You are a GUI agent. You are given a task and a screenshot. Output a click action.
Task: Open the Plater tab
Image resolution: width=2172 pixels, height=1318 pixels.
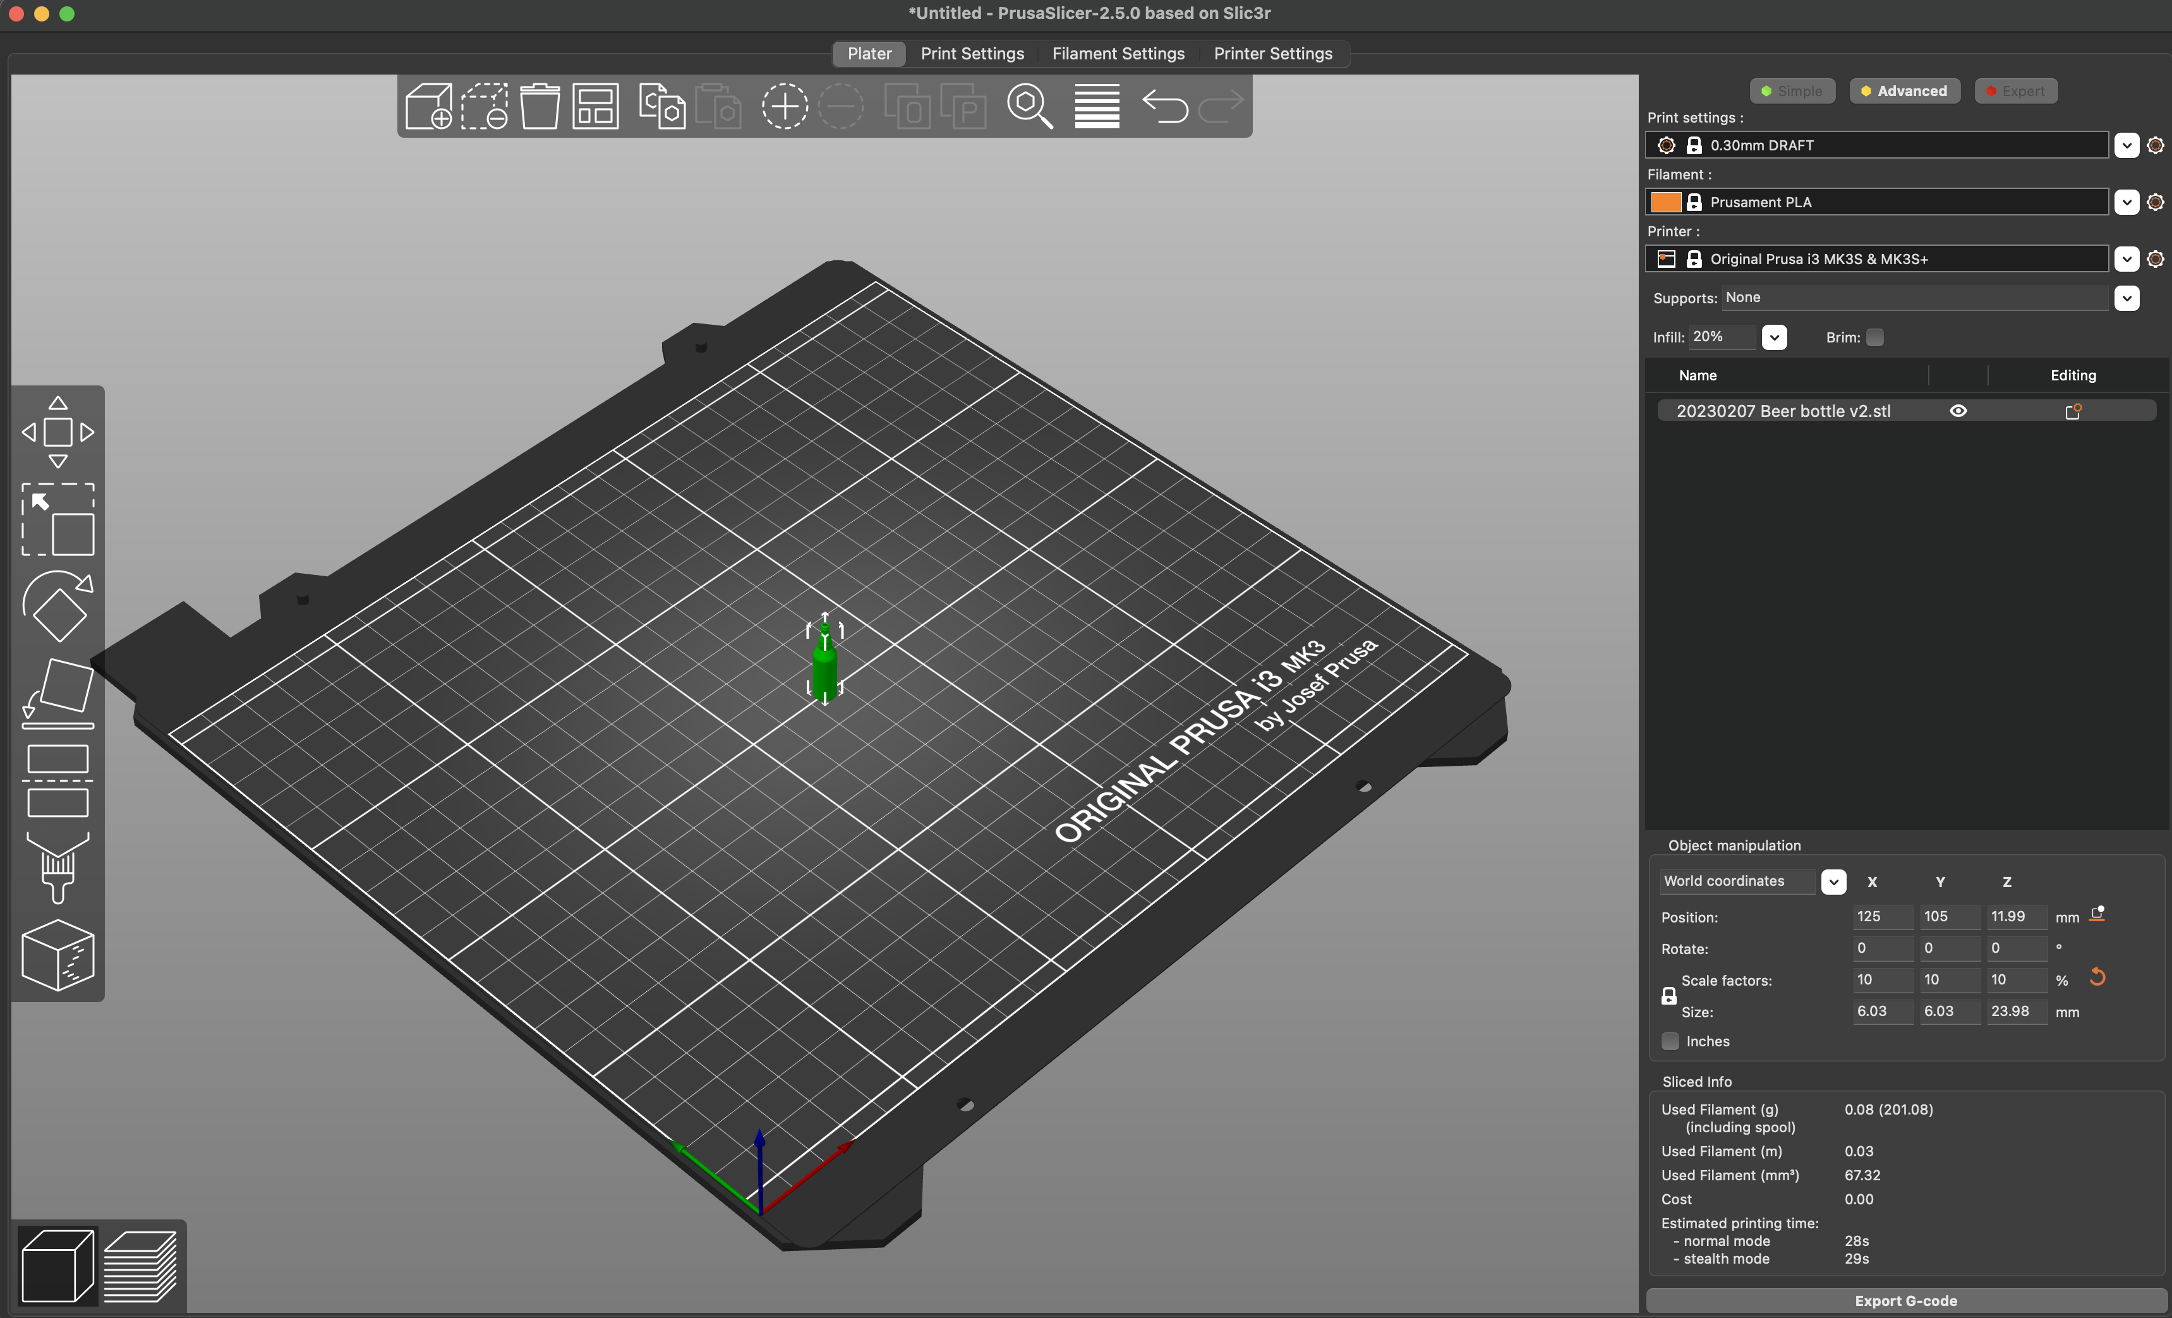[869, 54]
